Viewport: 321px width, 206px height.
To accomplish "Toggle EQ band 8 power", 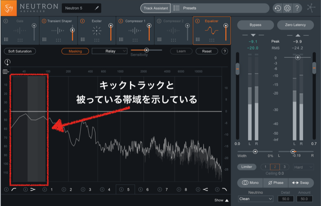I will coord(179,190).
